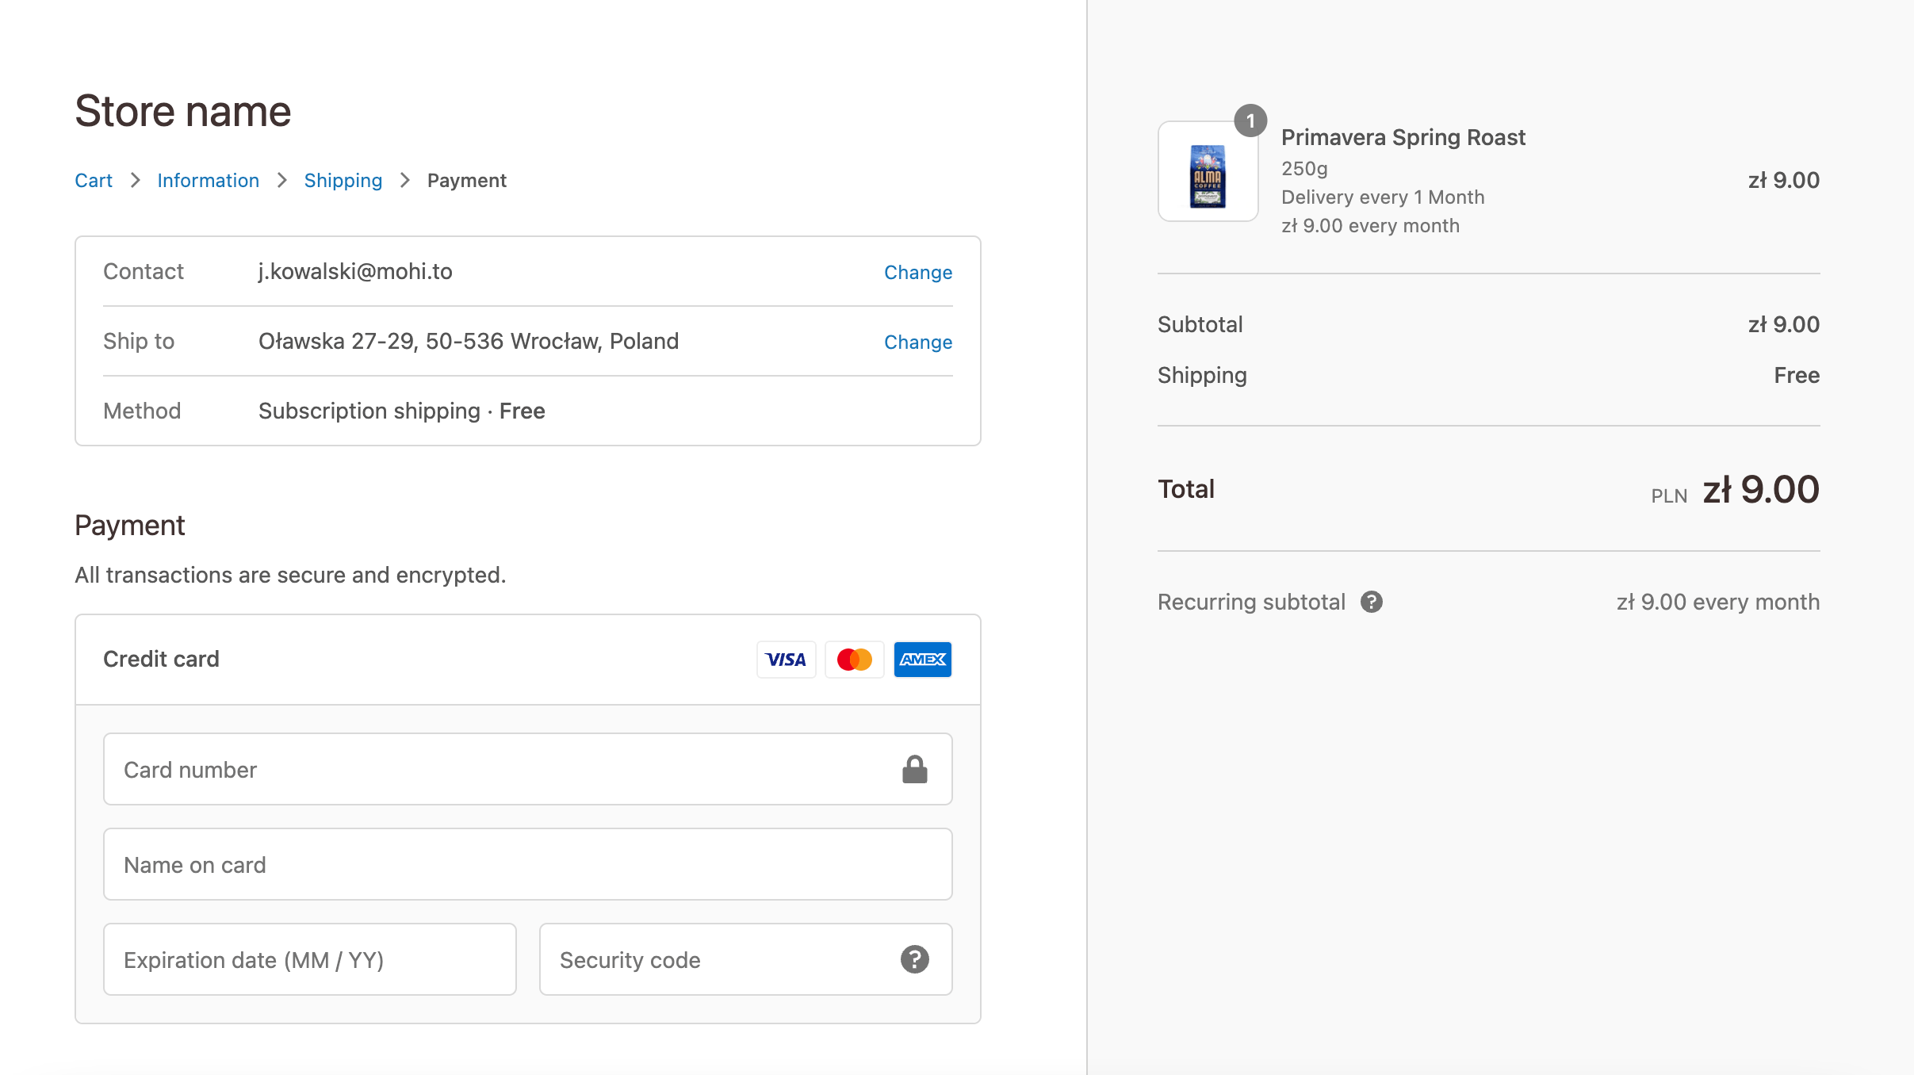1914x1075 pixels.
Task: Click the quantity badge on product image
Action: click(1250, 121)
